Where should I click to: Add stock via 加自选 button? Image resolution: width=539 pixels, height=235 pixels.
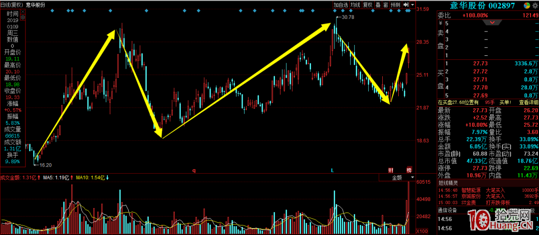[x=341, y=5]
